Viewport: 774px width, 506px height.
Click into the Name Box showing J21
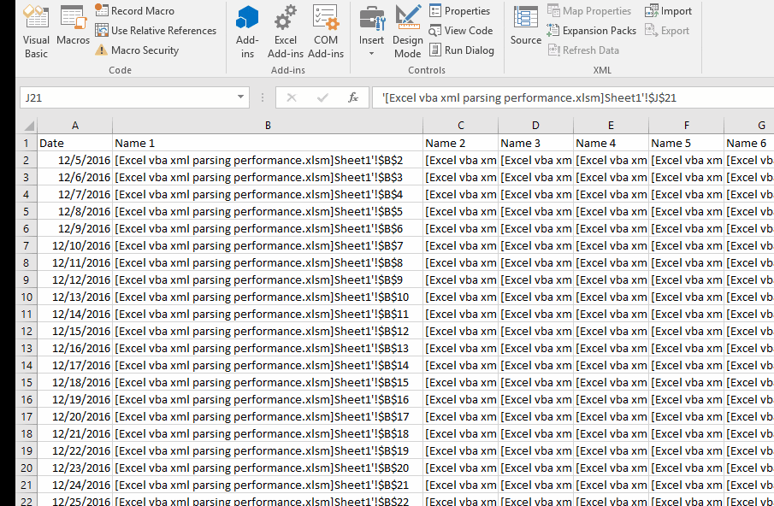click(x=126, y=97)
